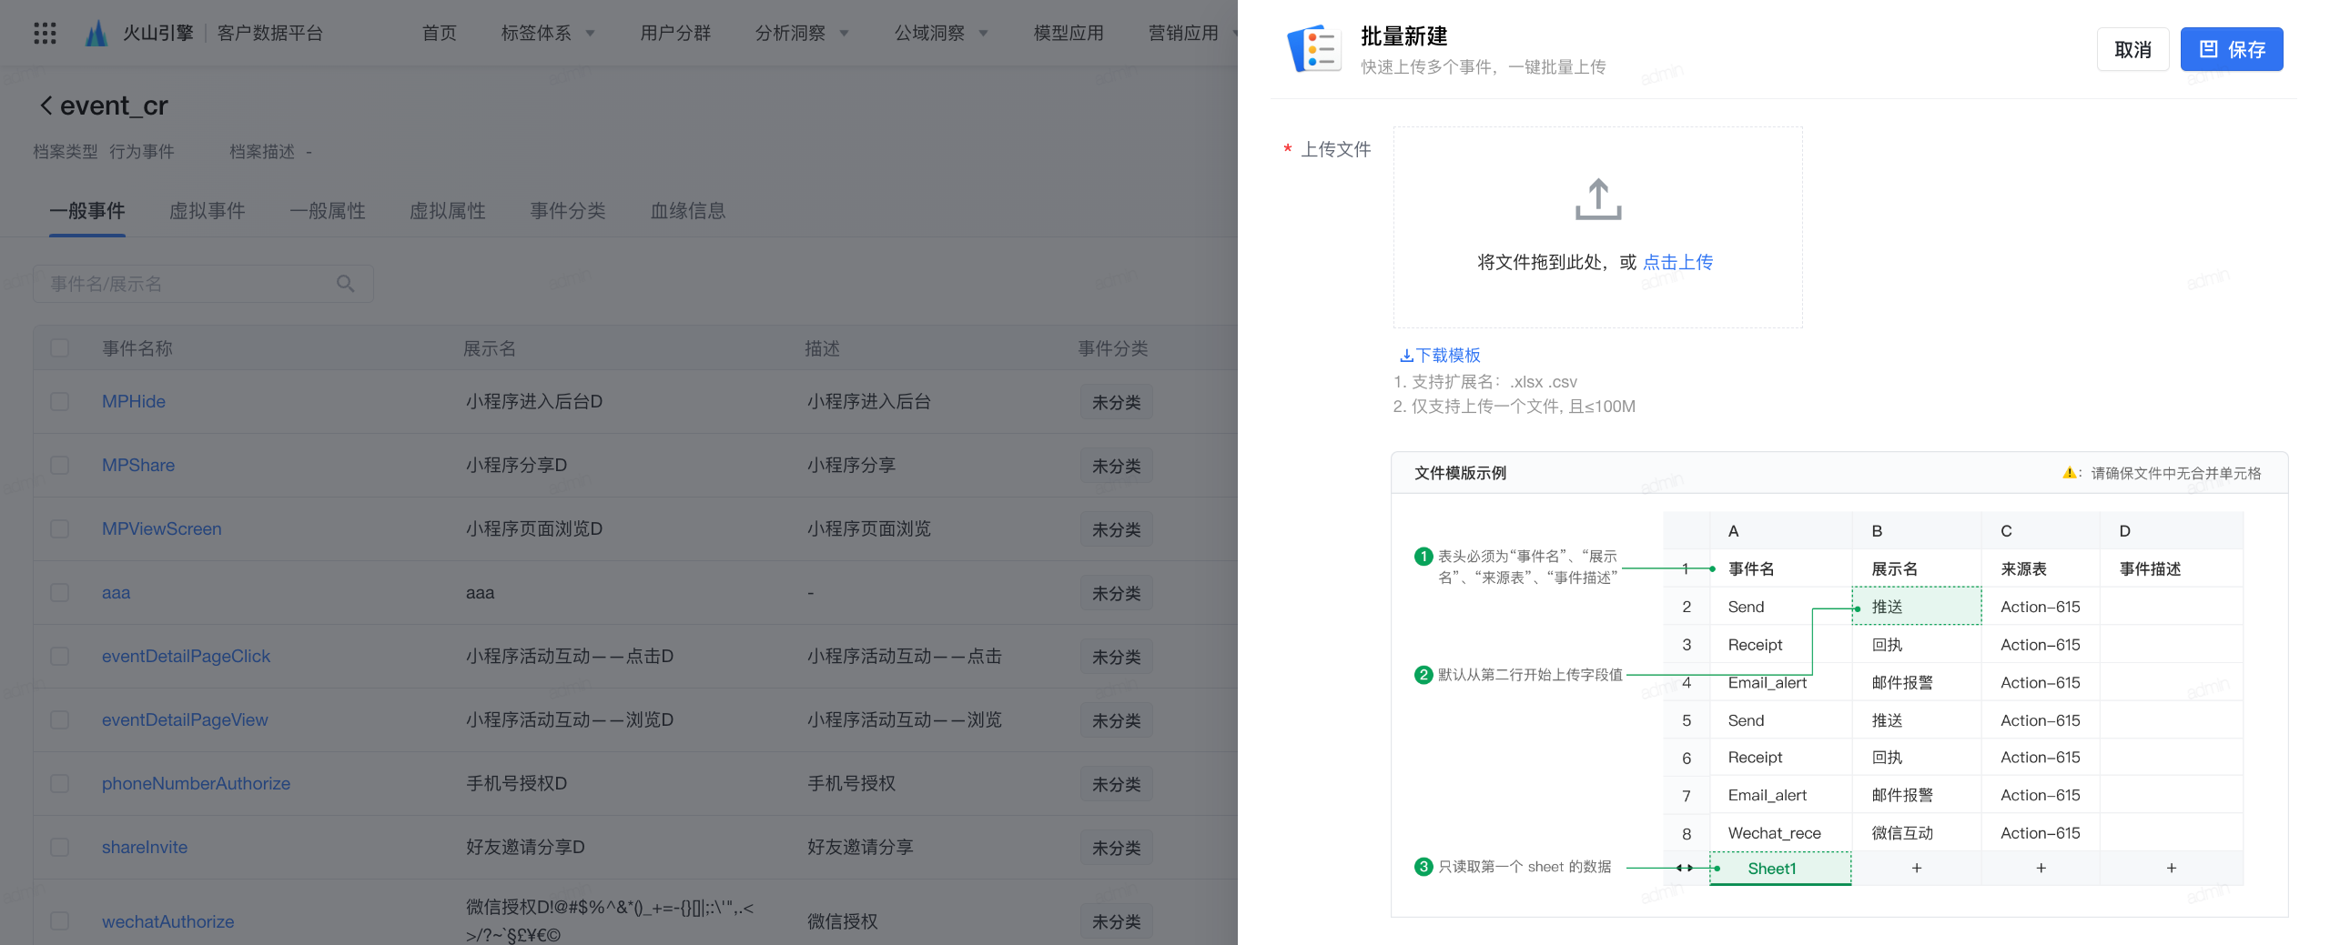Switch to the 血缘信息 tab

click(x=688, y=211)
